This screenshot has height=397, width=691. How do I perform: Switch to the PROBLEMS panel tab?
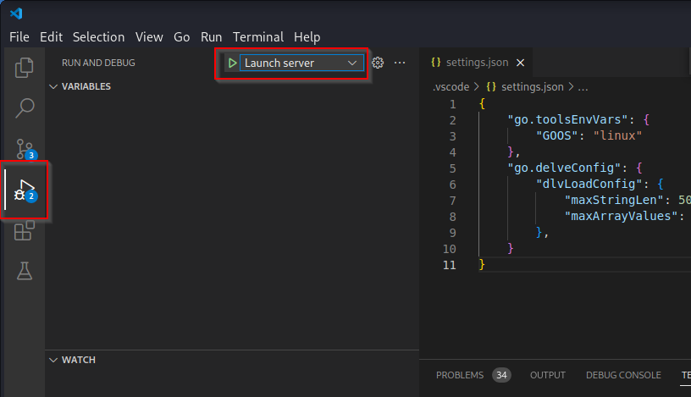pyautogui.click(x=460, y=375)
